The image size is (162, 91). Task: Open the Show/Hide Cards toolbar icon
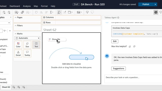(79, 12)
